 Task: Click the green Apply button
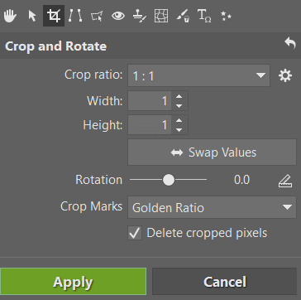pyautogui.click(x=73, y=282)
